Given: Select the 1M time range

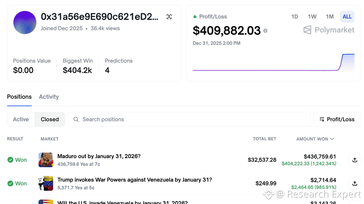Looking at the screenshot, I should (x=330, y=16).
